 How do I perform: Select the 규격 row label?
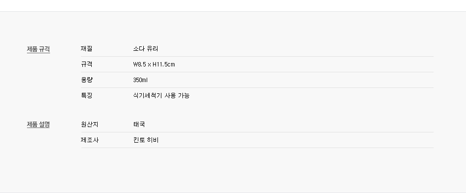(x=86, y=64)
